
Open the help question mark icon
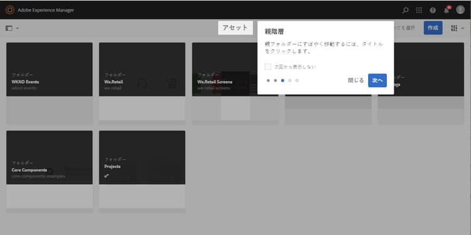(x=433, y=10)
